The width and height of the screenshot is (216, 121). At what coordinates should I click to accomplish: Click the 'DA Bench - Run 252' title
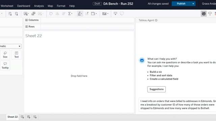click(118, 4)
